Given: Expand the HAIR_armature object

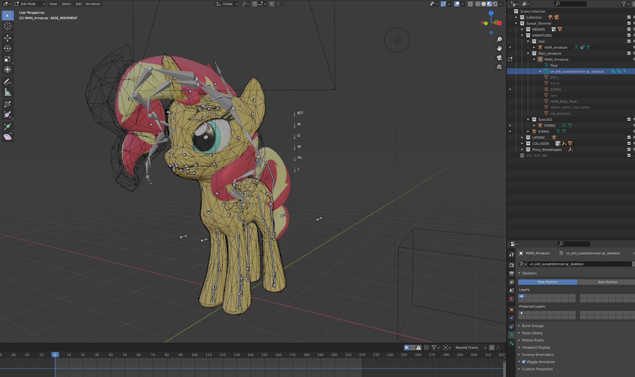Looking at the screenshot, I should point(534,47).
